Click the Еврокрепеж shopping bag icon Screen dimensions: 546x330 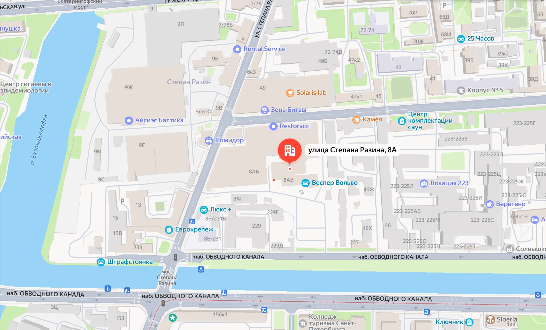(x=169, y=229)
